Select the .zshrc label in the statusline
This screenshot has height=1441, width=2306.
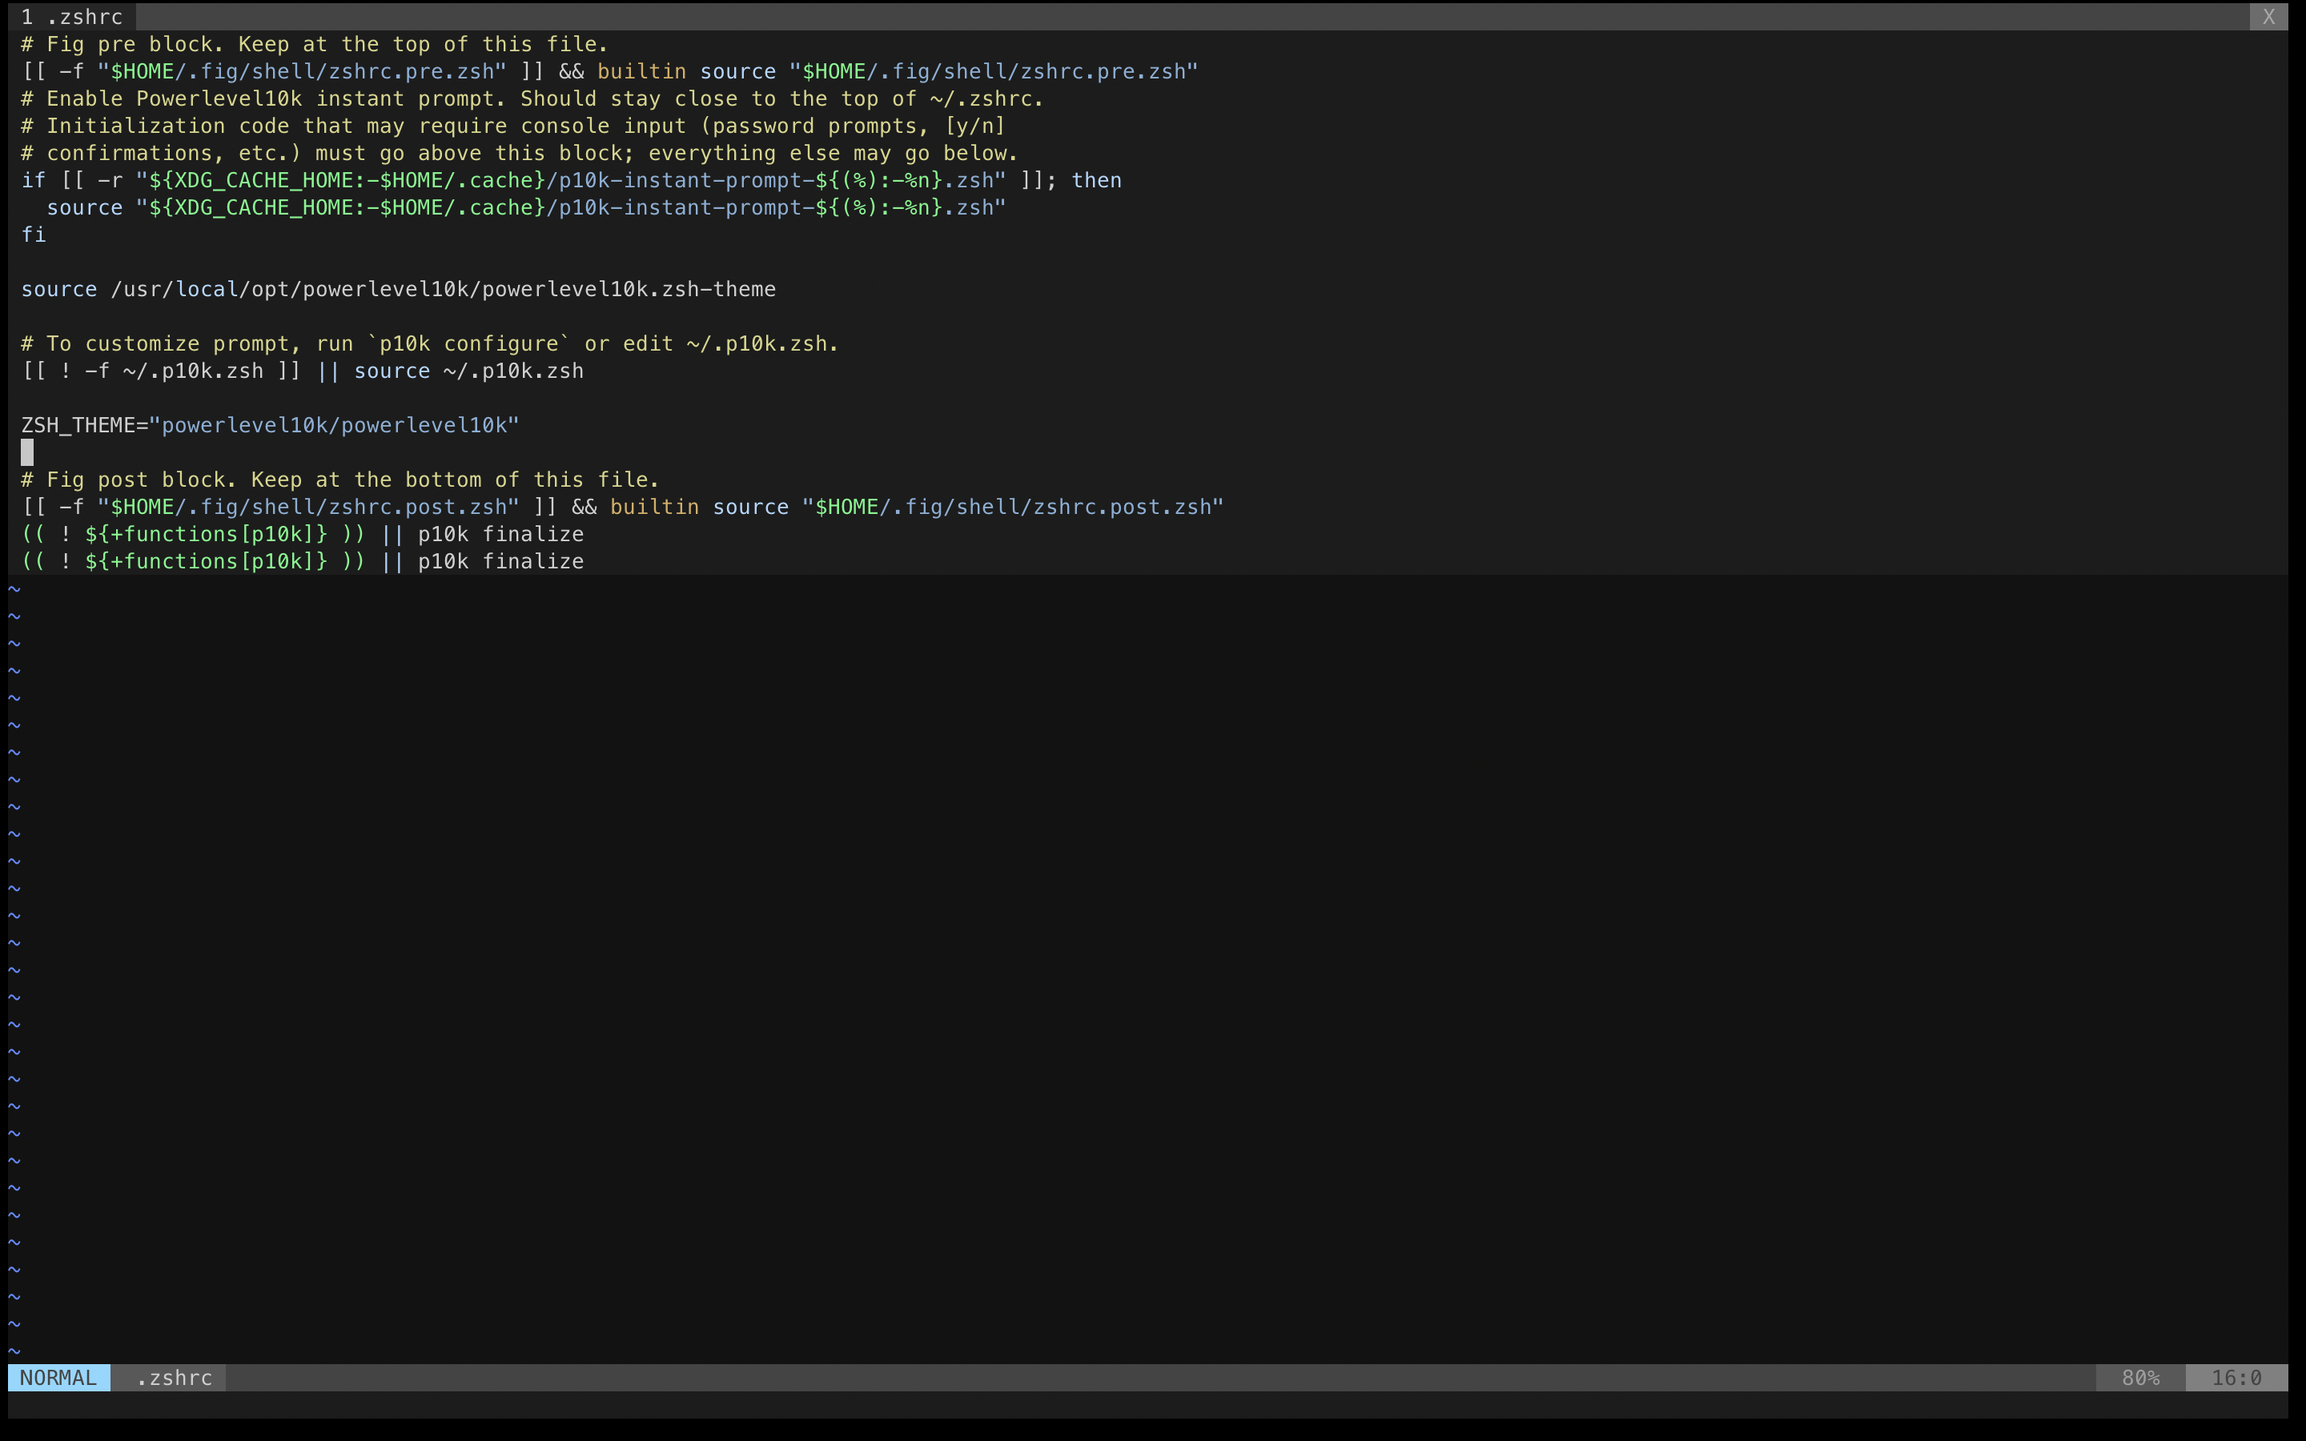tap(175, 1377)
